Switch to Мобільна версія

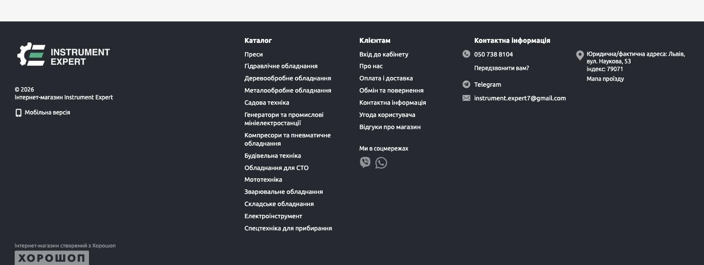click(x=47, y=113)
